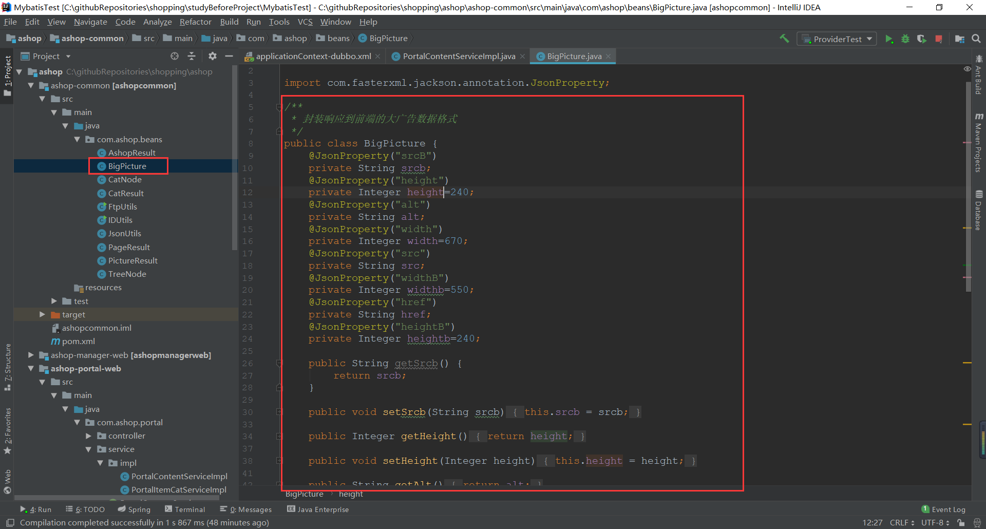
Task: Click the inspection profile icon in status bar
Action: pyautogui.click(x=977, y=522)
